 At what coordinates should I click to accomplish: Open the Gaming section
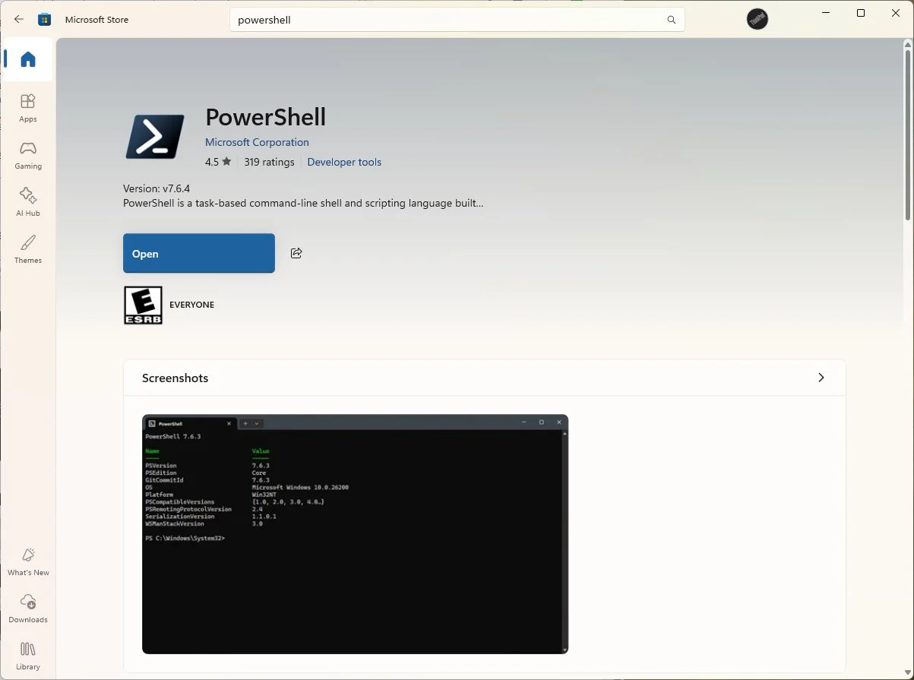point(28,155)
